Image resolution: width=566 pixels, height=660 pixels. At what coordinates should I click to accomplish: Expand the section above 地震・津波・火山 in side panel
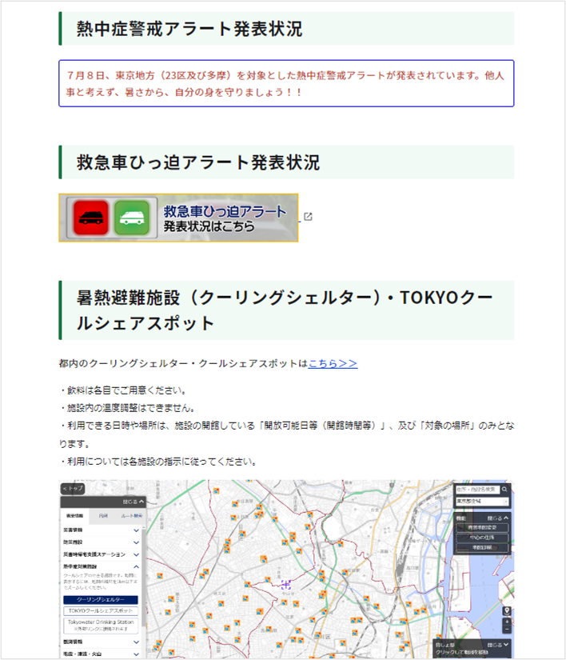point(101,642)
